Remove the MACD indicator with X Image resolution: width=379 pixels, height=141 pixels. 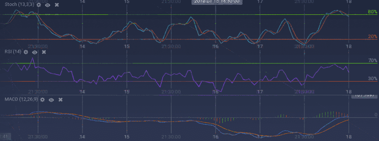(61, 100)
